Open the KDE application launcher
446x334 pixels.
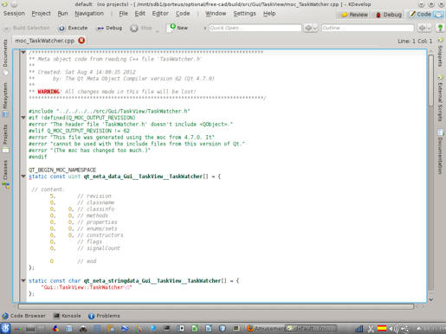click(x=5, y=328)
